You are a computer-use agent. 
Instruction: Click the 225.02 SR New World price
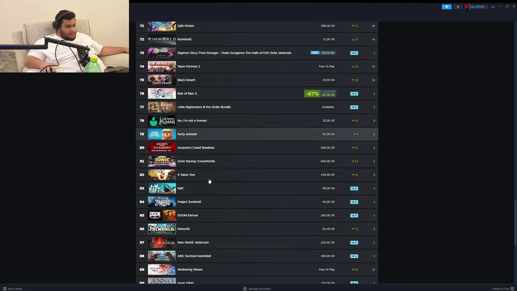328,242
